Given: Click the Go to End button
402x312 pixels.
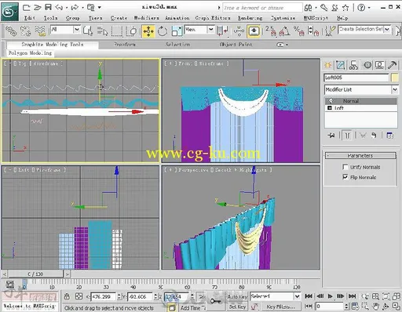Looking at the screenshot, I should point(353,296).
